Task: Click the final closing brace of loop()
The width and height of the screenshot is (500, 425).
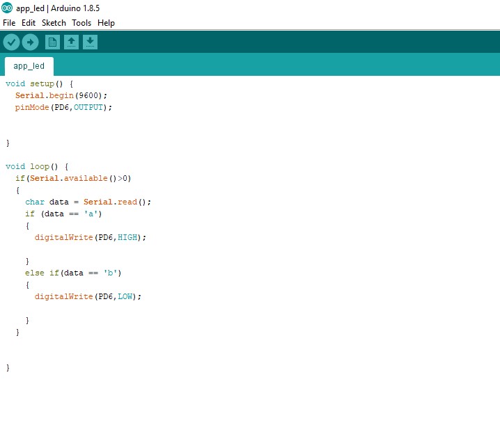Action: point(8,368)
